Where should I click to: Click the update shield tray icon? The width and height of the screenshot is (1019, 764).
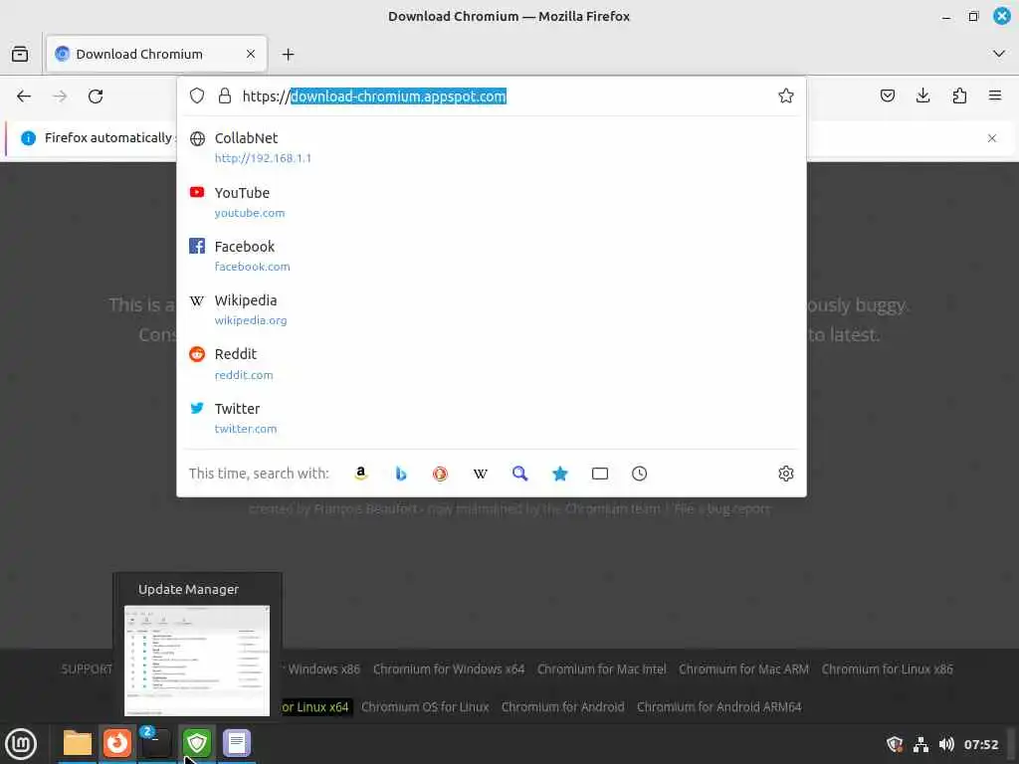[895, 744]
